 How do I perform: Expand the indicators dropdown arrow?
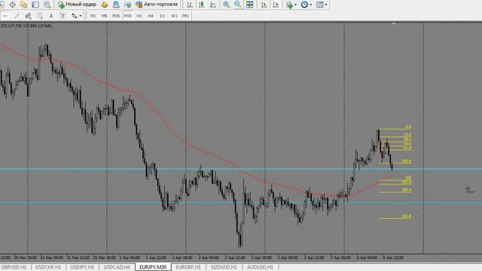pos(295,5)
